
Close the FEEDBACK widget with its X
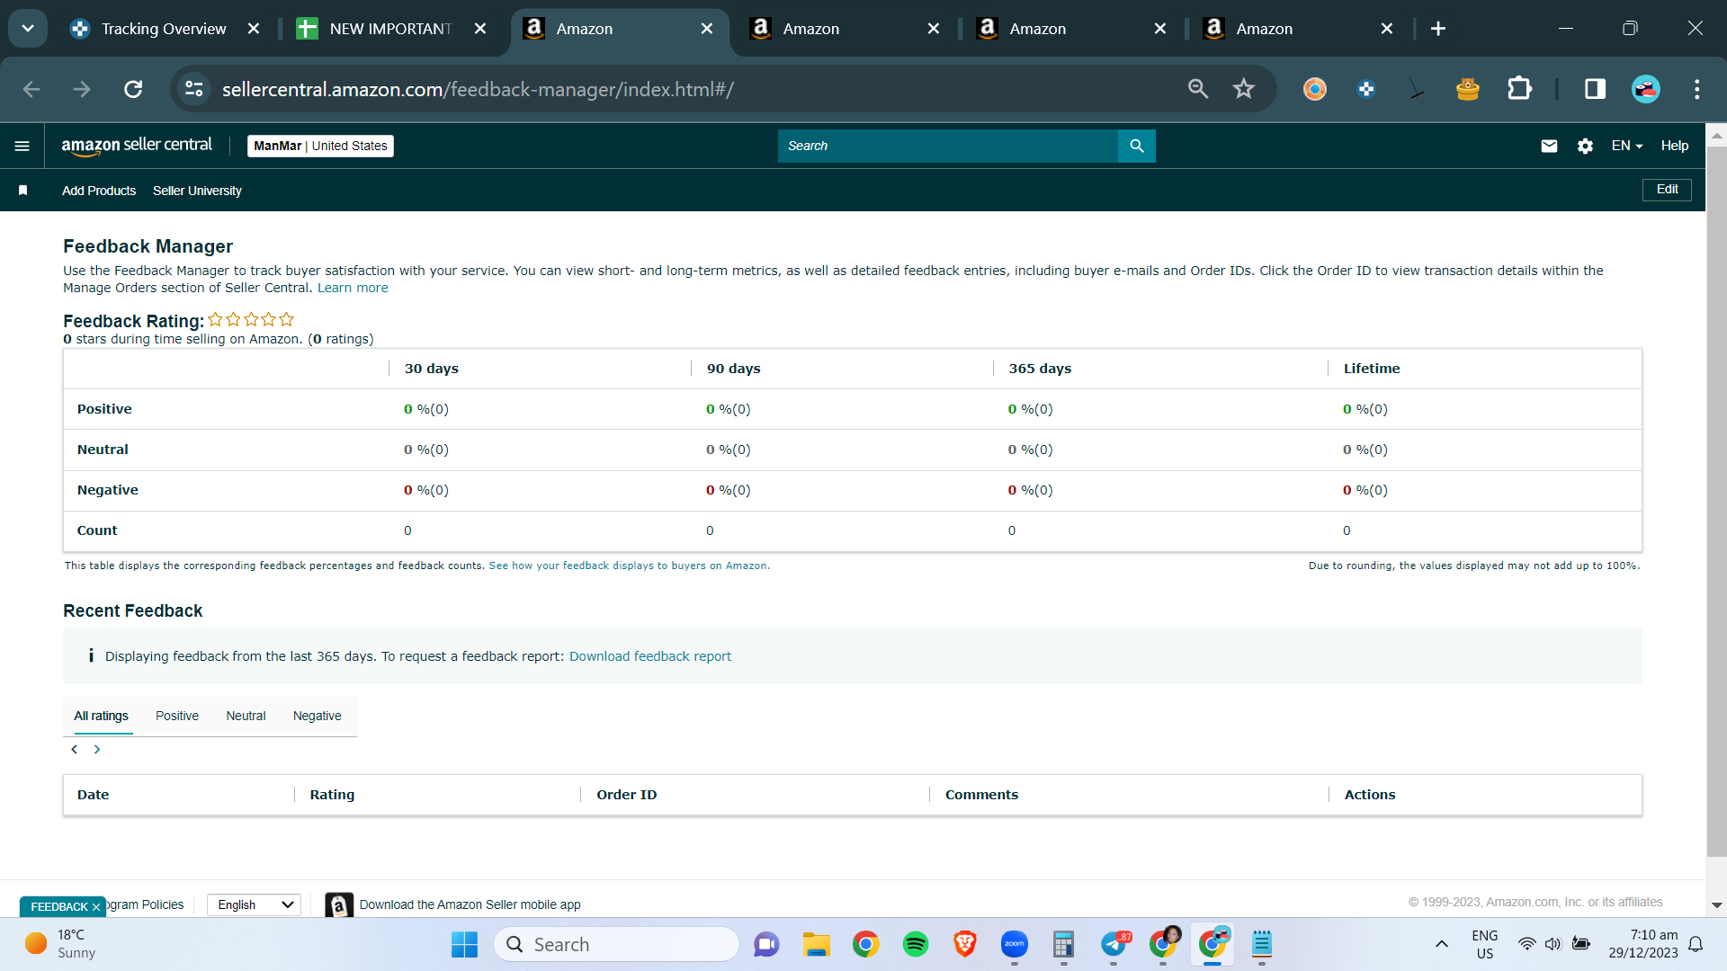pos(96,907)
